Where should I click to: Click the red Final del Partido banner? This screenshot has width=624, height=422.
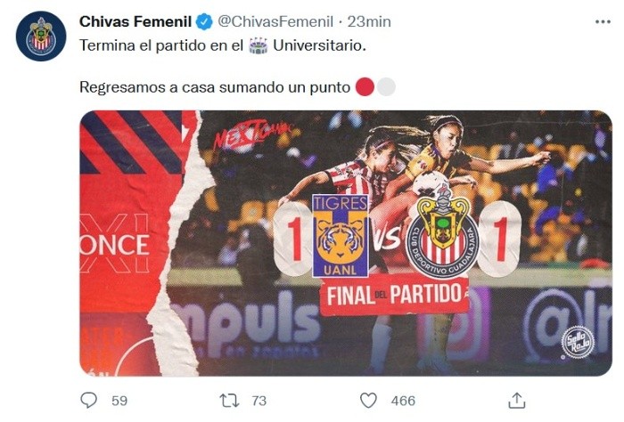(394, 295)
